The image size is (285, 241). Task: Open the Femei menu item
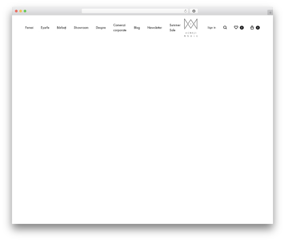pos(29,27)
